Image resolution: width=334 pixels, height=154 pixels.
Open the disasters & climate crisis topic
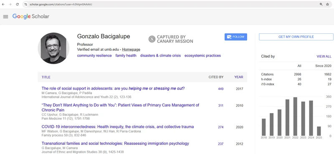160,56
